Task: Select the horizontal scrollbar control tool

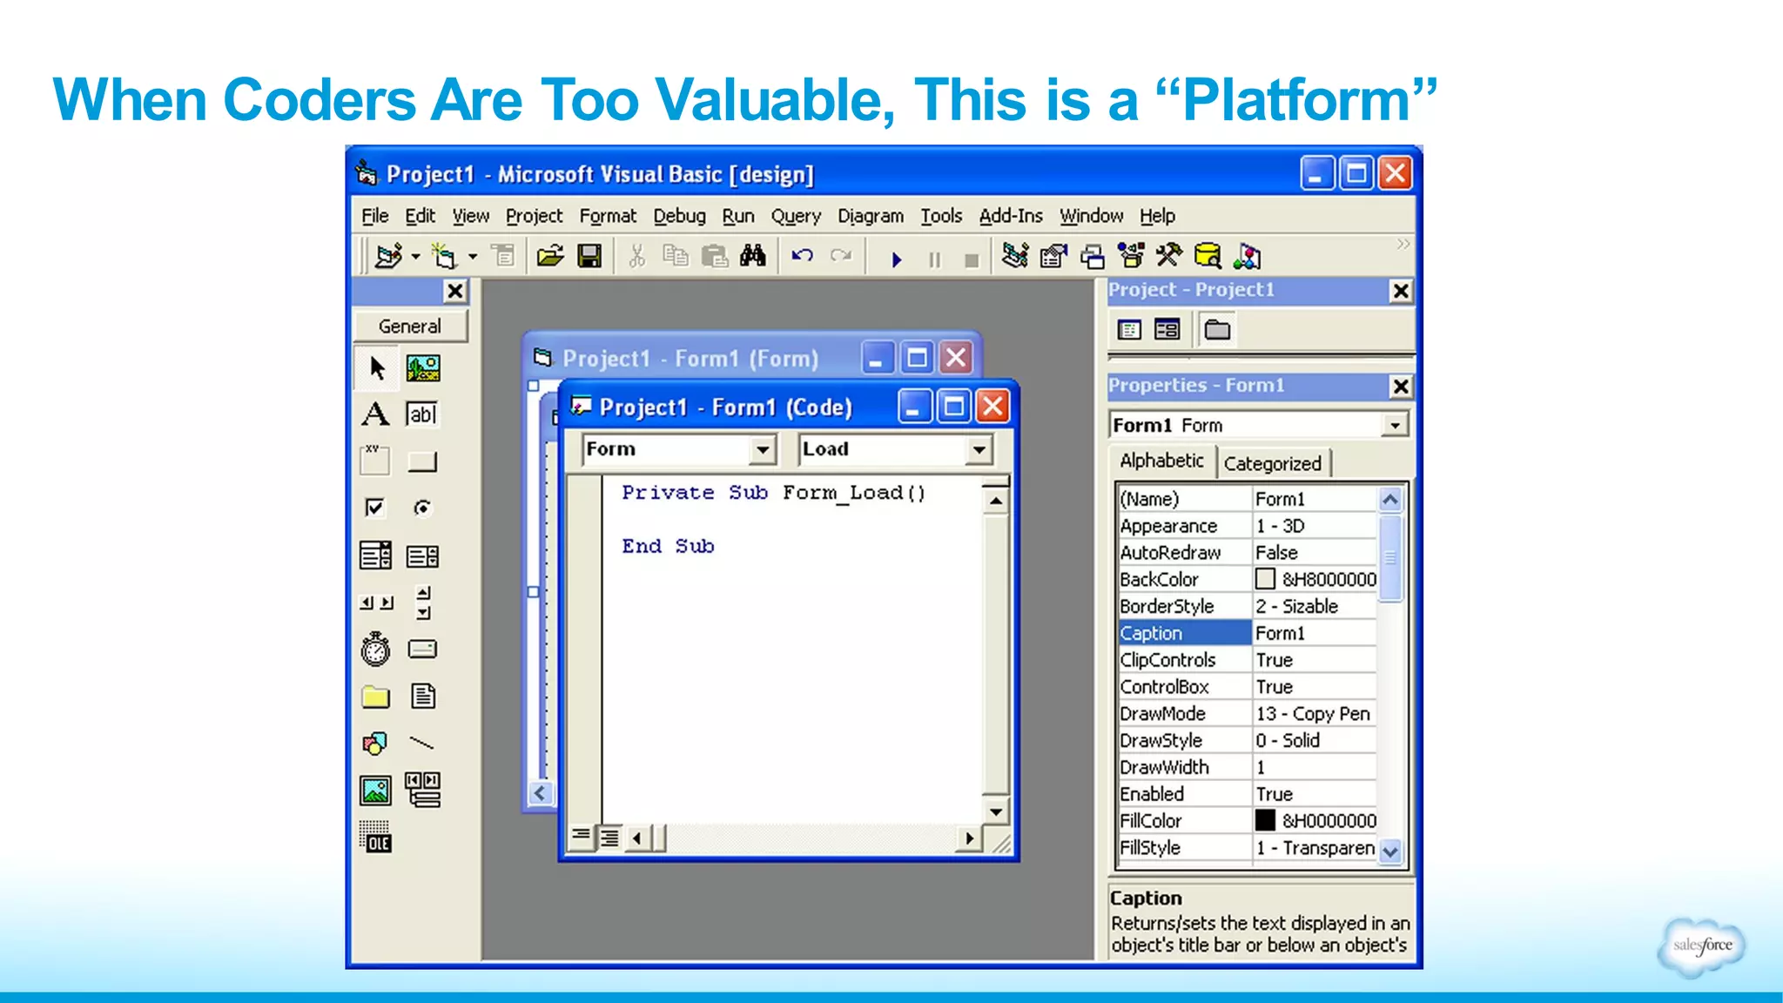Action: point(376,602)
